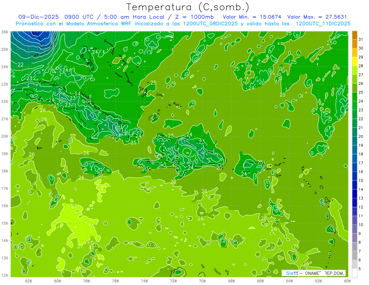369x285 pixels.
Task: Click the latitude label "23N"
Action: (5, 84)
